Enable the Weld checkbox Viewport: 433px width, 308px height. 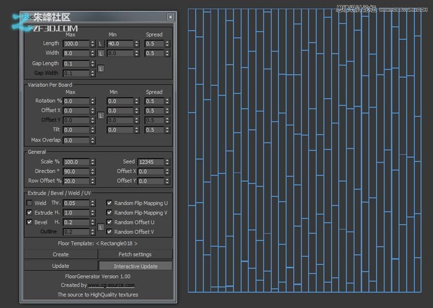(30, 203)
